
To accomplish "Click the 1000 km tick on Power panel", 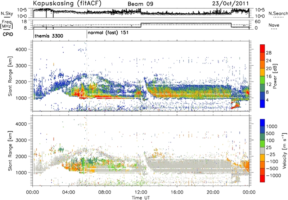I will (22, 98).
